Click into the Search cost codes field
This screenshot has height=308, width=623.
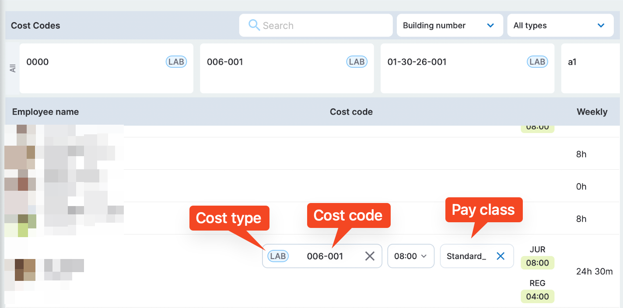[x=316, y=25]
